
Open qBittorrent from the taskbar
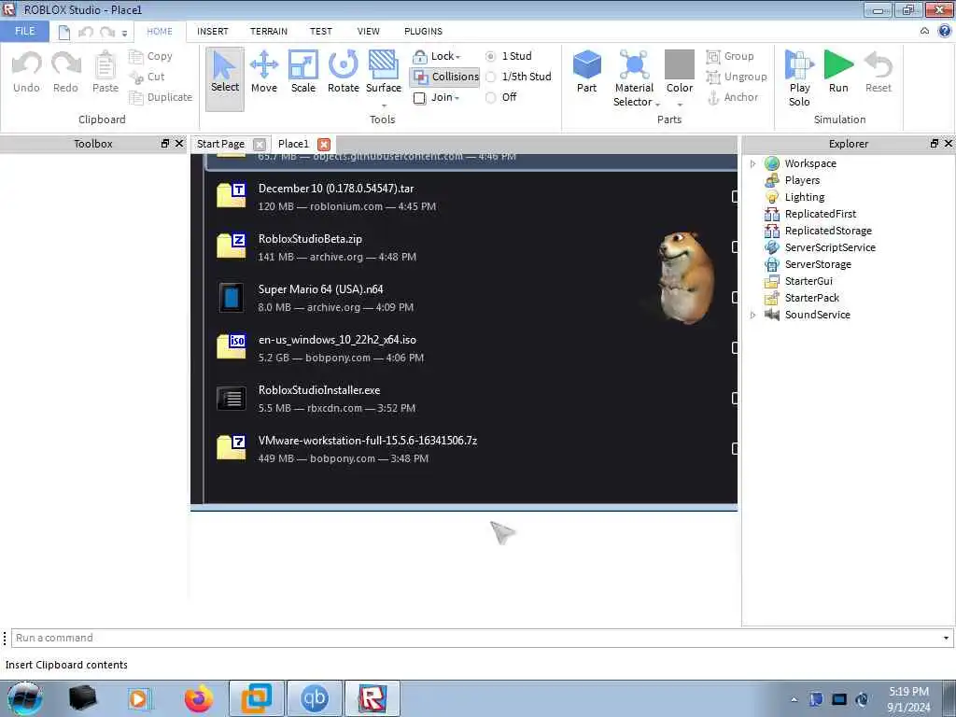click(314, 698)
